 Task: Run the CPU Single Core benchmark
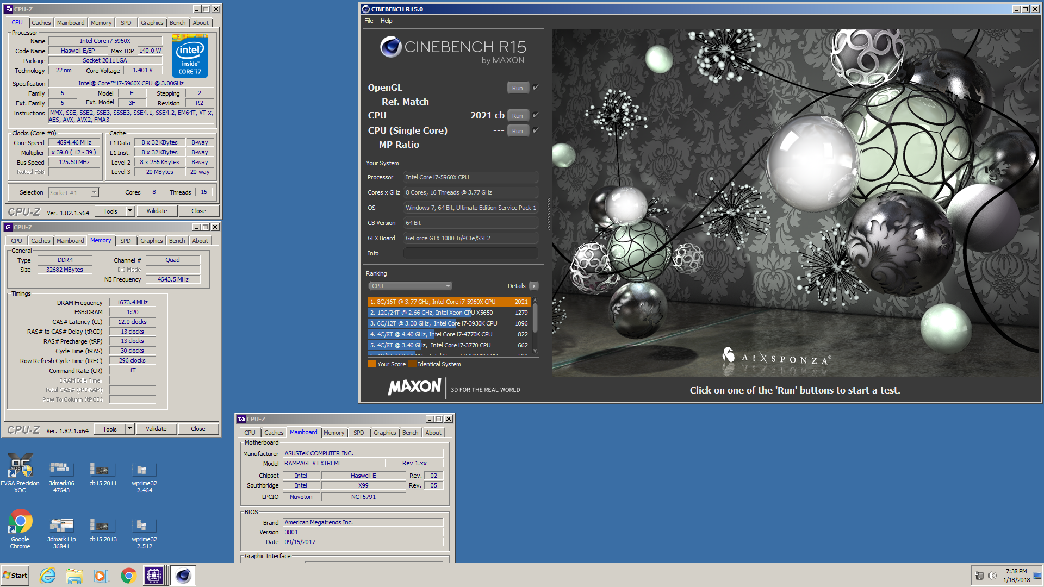[x=518, y=130]
